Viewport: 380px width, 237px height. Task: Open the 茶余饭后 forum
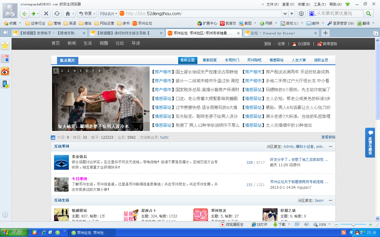(x=79, y=157)
